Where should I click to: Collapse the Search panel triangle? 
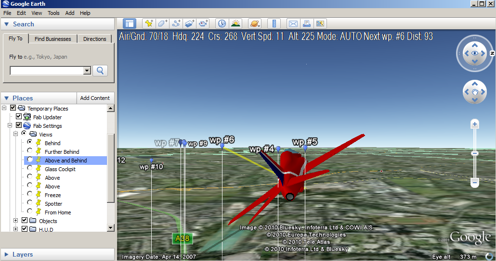[x=6, y=25]
